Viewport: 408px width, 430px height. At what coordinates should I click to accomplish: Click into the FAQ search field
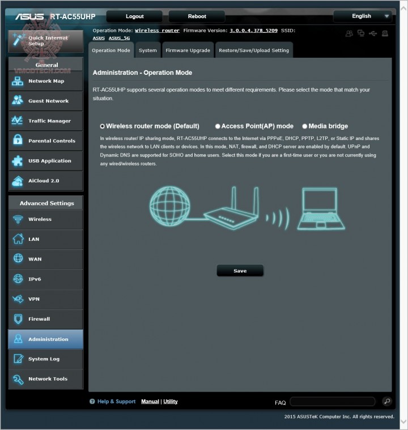333,402
